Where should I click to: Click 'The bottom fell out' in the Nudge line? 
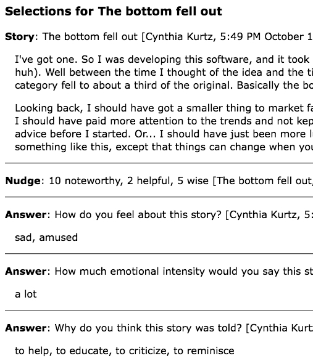(x=264, y=180)
